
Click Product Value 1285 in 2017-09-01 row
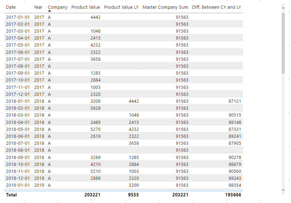pyautogui.click(x=95, y=73)
